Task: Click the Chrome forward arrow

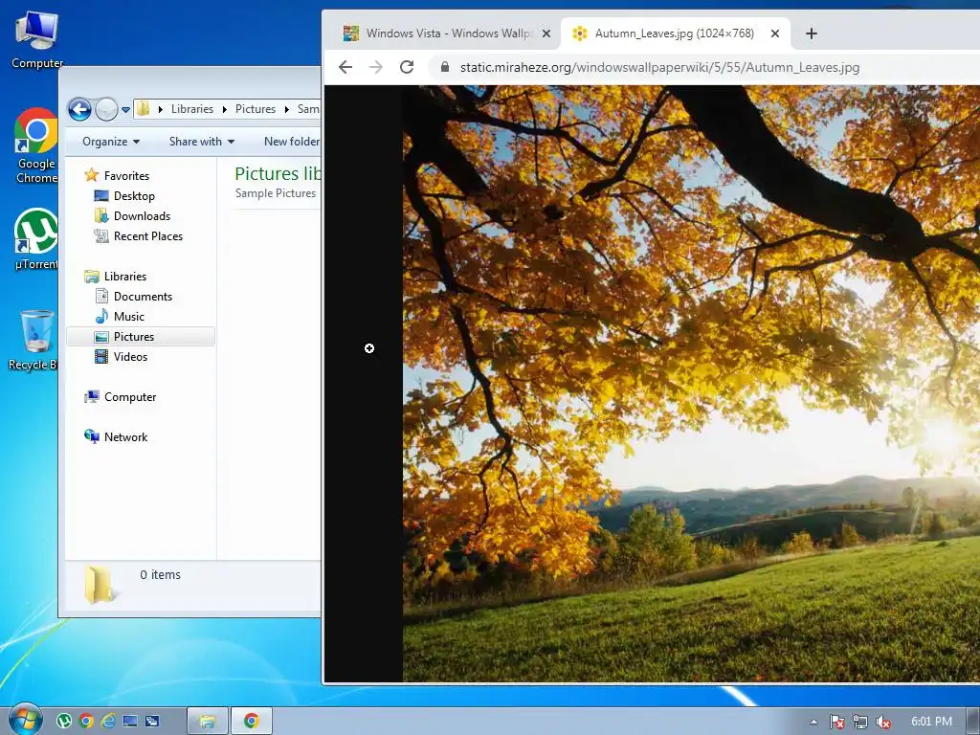Action: pos(375,67)
